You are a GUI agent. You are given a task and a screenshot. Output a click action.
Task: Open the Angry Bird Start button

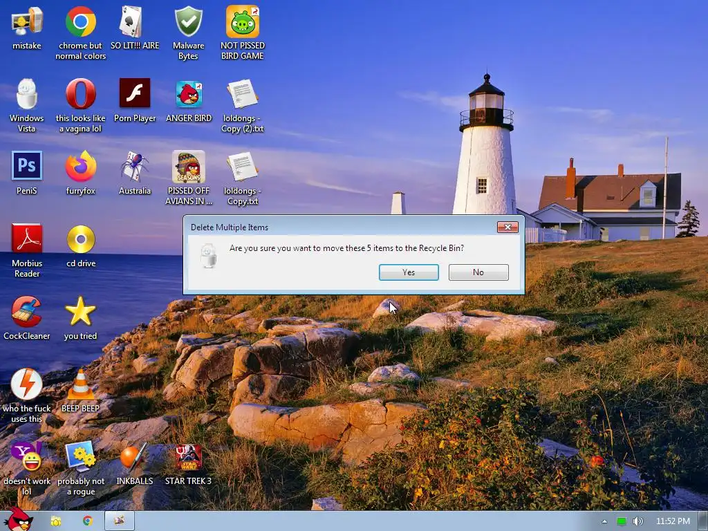click(19, 519)
